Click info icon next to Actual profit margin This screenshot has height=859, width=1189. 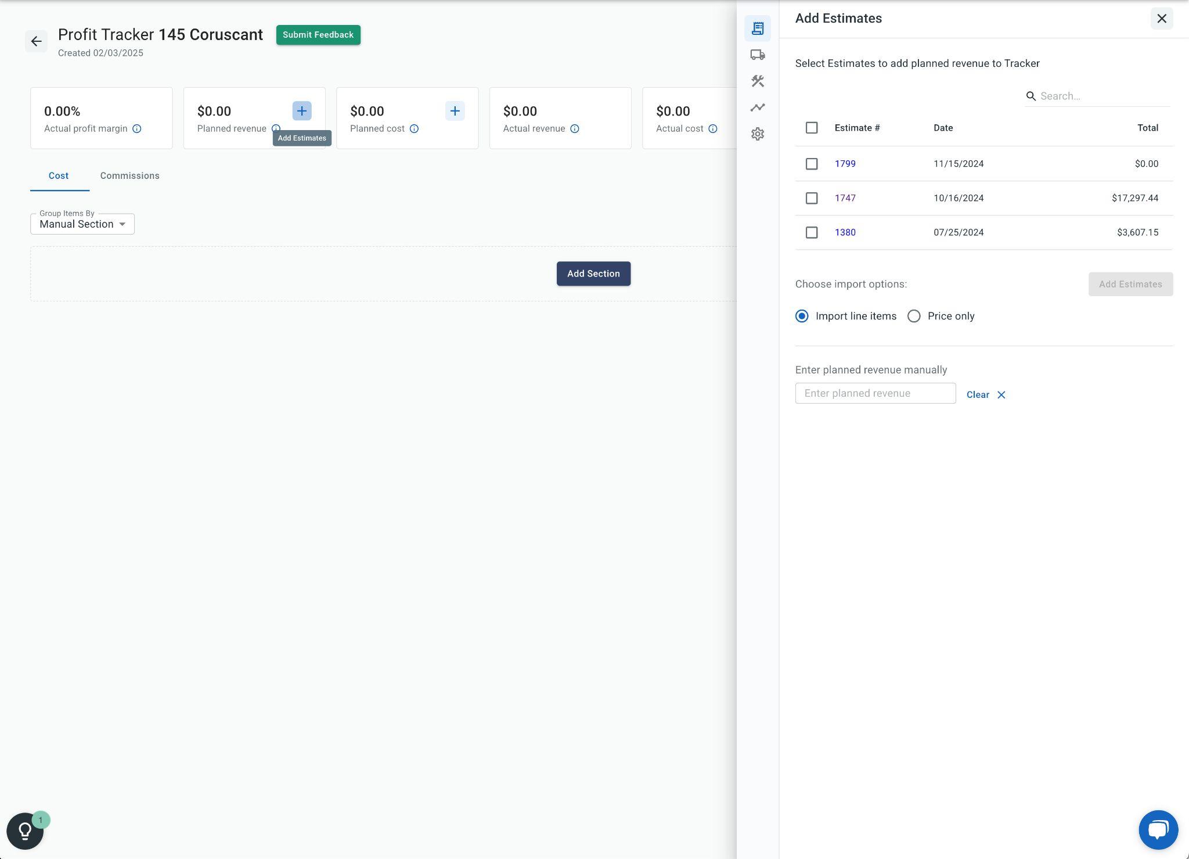tap(136, 129)
